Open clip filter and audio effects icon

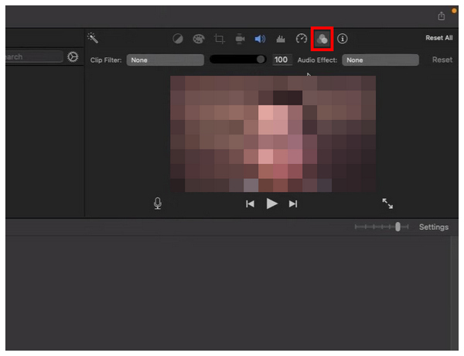322,39
